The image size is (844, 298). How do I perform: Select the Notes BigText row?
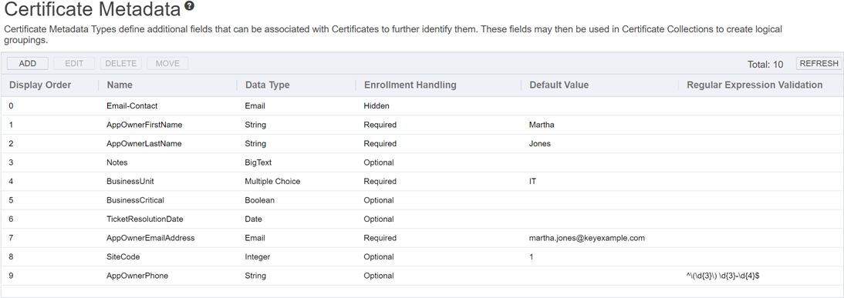422,162
